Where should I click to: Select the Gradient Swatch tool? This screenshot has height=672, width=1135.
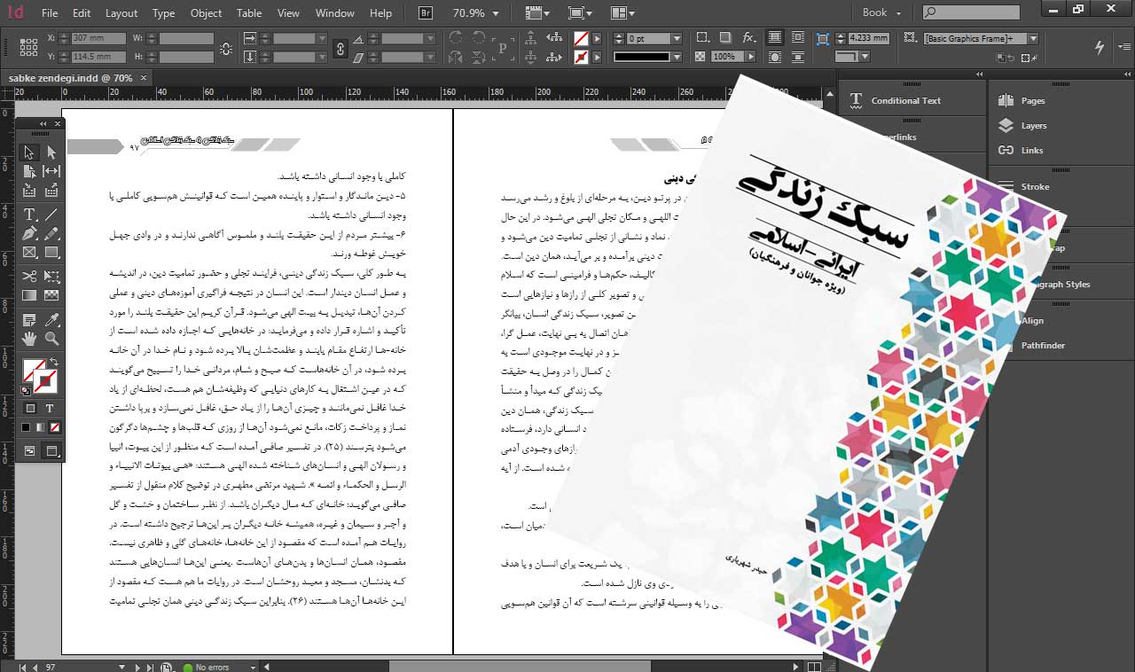pyautogui.click(x=28, y=297)
